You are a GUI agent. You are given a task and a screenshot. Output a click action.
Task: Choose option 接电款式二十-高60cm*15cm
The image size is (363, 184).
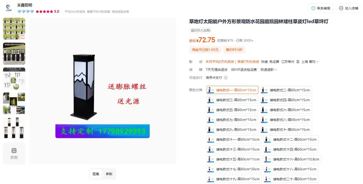click(291, 179)
